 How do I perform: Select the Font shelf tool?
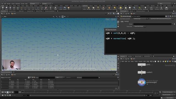tap(51, 8)
